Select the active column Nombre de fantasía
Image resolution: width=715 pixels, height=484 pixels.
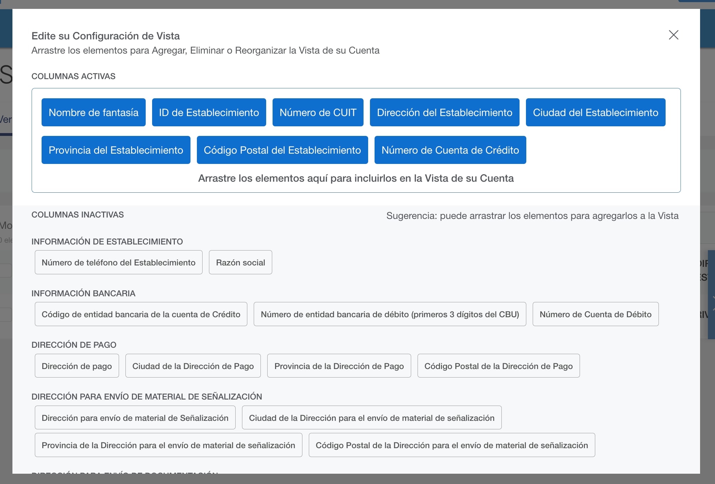[93, 112]
